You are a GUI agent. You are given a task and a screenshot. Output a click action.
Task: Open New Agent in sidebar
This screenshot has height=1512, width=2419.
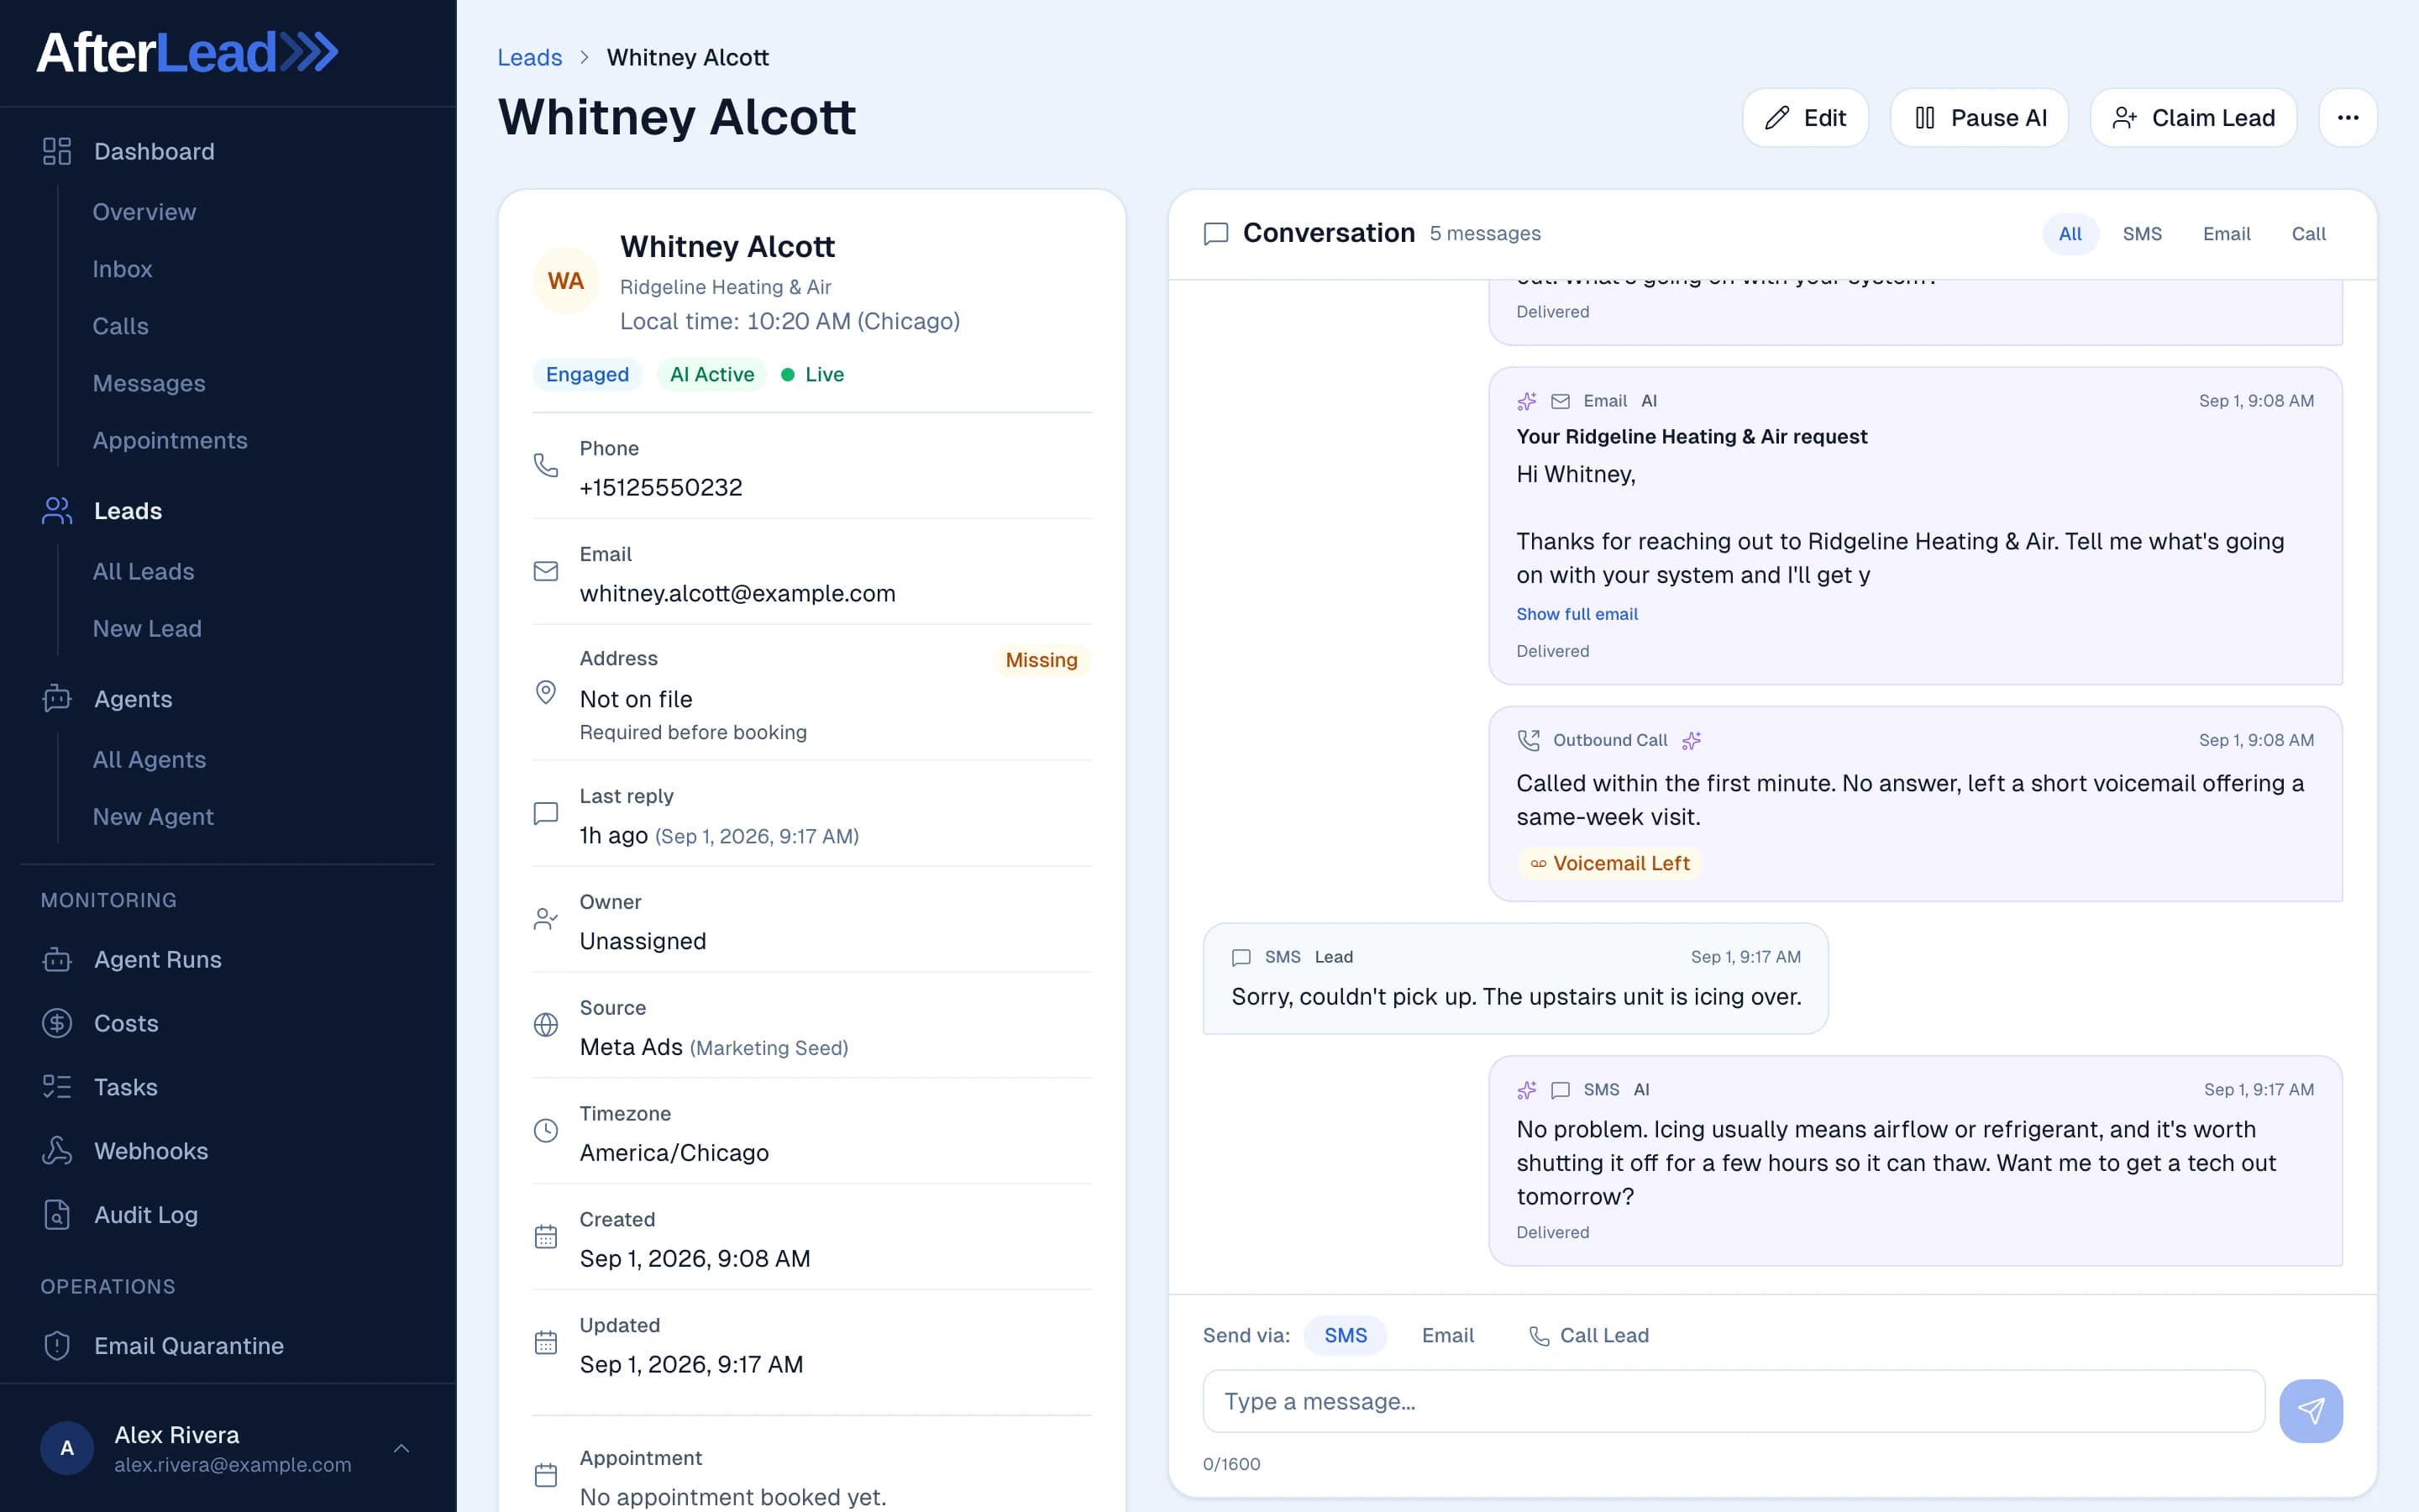tap(153, 816)
